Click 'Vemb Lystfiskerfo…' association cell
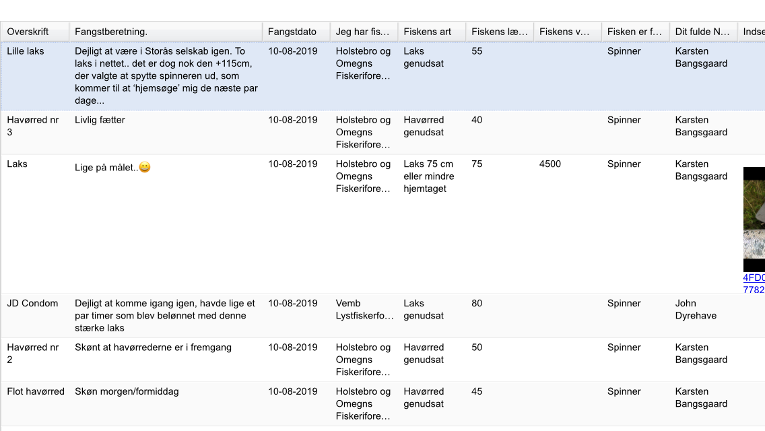 click(x=364, y=310)
